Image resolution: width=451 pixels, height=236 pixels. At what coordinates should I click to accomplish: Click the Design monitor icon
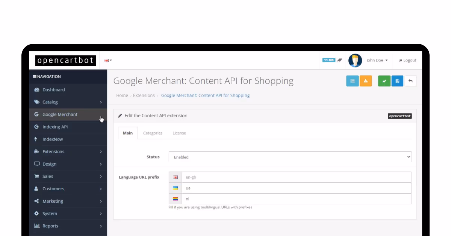pyautogui.click(x=37, y=164)
